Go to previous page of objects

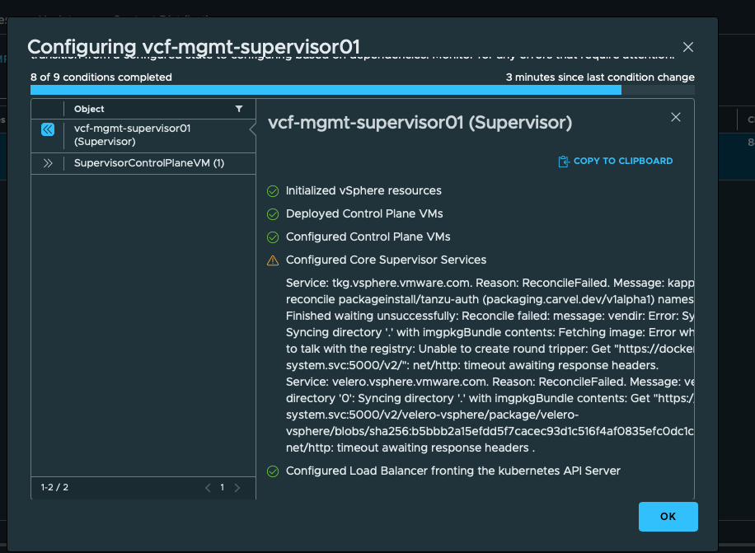click(x=208, y=488)
